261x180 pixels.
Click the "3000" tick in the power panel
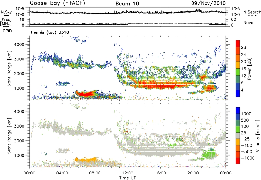pyautogui.click(x=19, y=59)
